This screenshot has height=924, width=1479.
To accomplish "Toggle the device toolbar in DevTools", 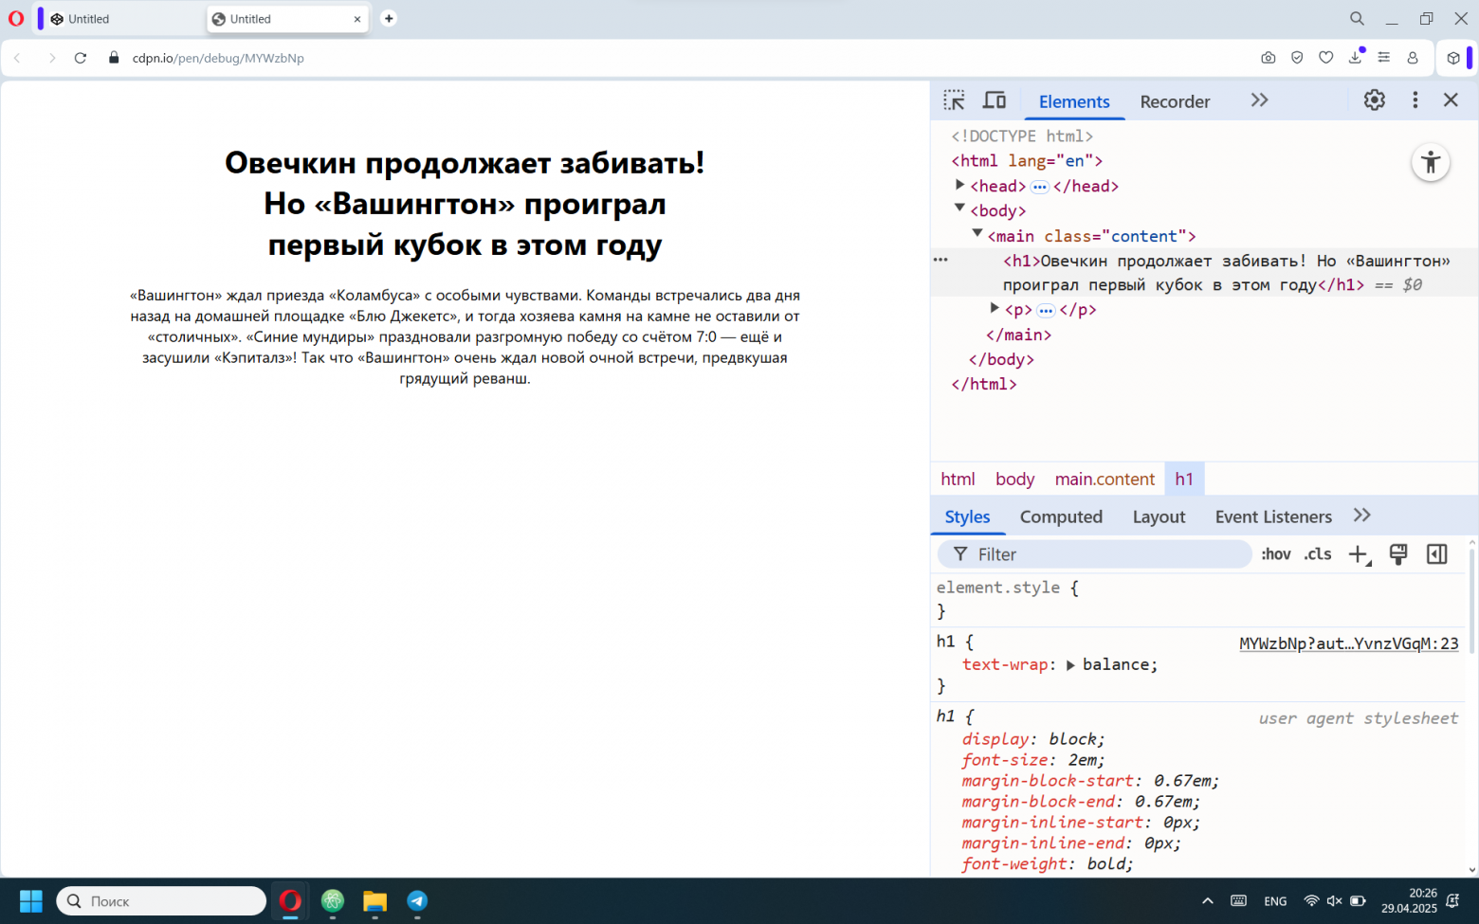I will pyautogui.click(x=995, y=100).
